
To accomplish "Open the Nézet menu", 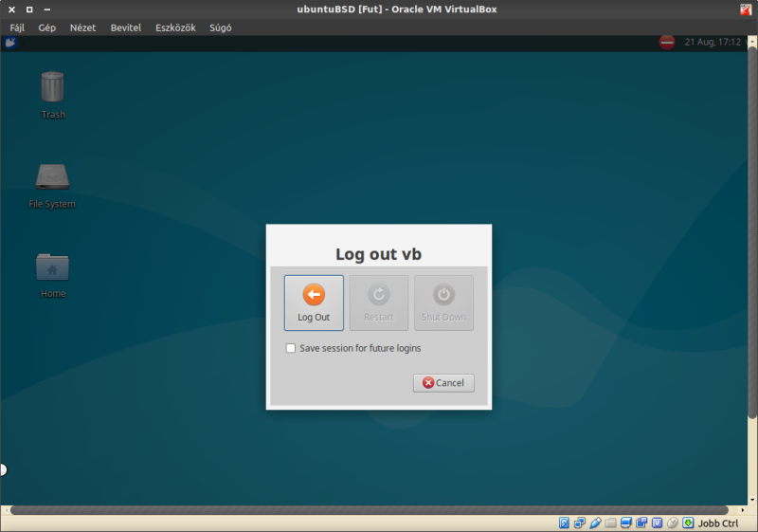I will pyautogui.click(x=82, y=28).
